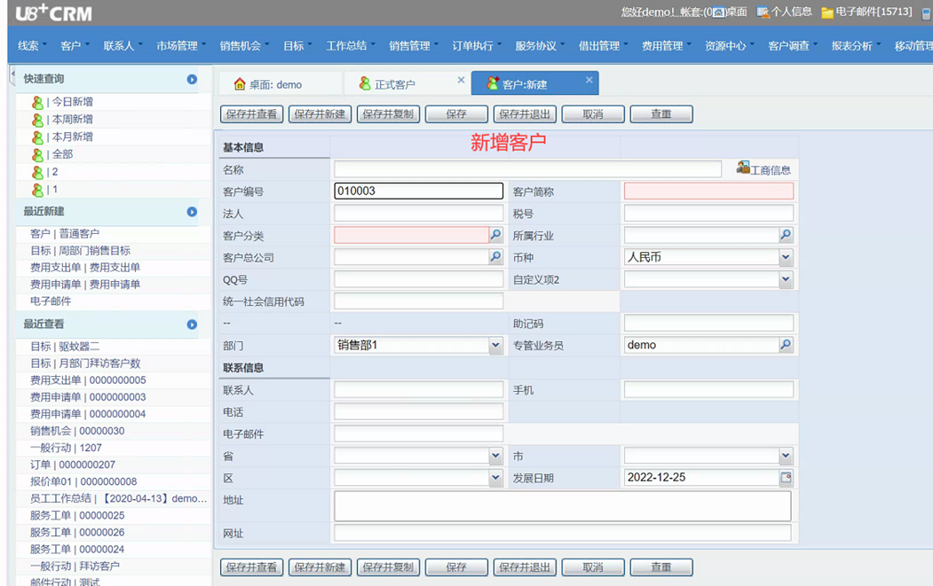Open the 联系人 menu
This screenshot has height=586, width=933.
pos(122,46)
